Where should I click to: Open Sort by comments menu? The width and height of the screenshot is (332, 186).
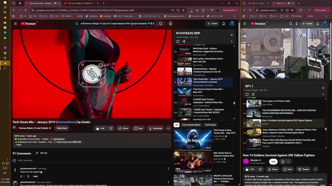pyautogui.click(x=41, y=153)
